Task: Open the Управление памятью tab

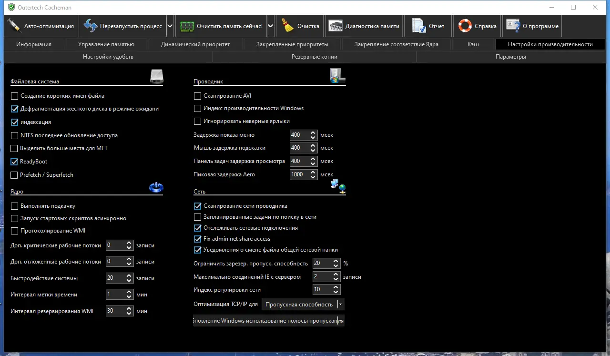Action: (106, 44)
